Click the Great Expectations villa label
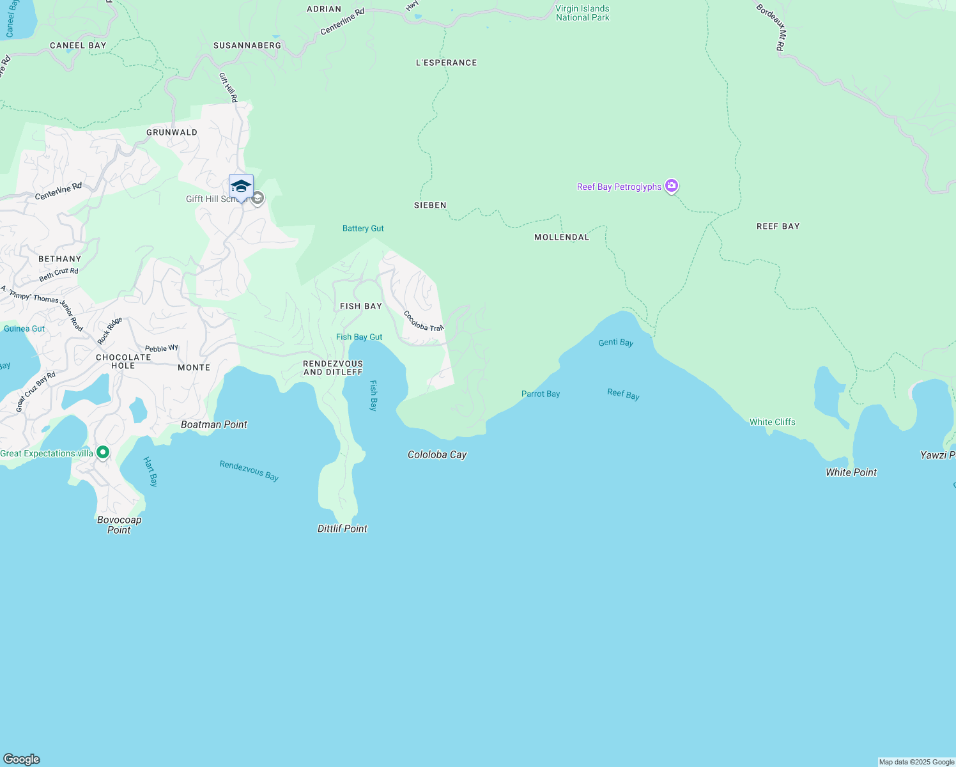The width and height of the screenshot is (956, 767). click(47, 454)
